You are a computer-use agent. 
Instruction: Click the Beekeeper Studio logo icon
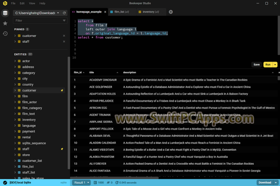click(x=5, y=3)
